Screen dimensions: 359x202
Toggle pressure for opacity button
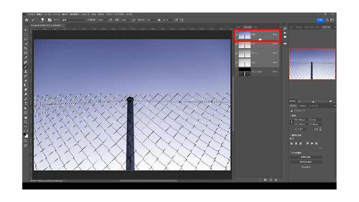(x=110, y=20)
